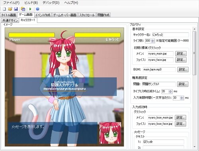
Task: Increase タイプミス時の減タイム spinner
Action: point(170,91)
